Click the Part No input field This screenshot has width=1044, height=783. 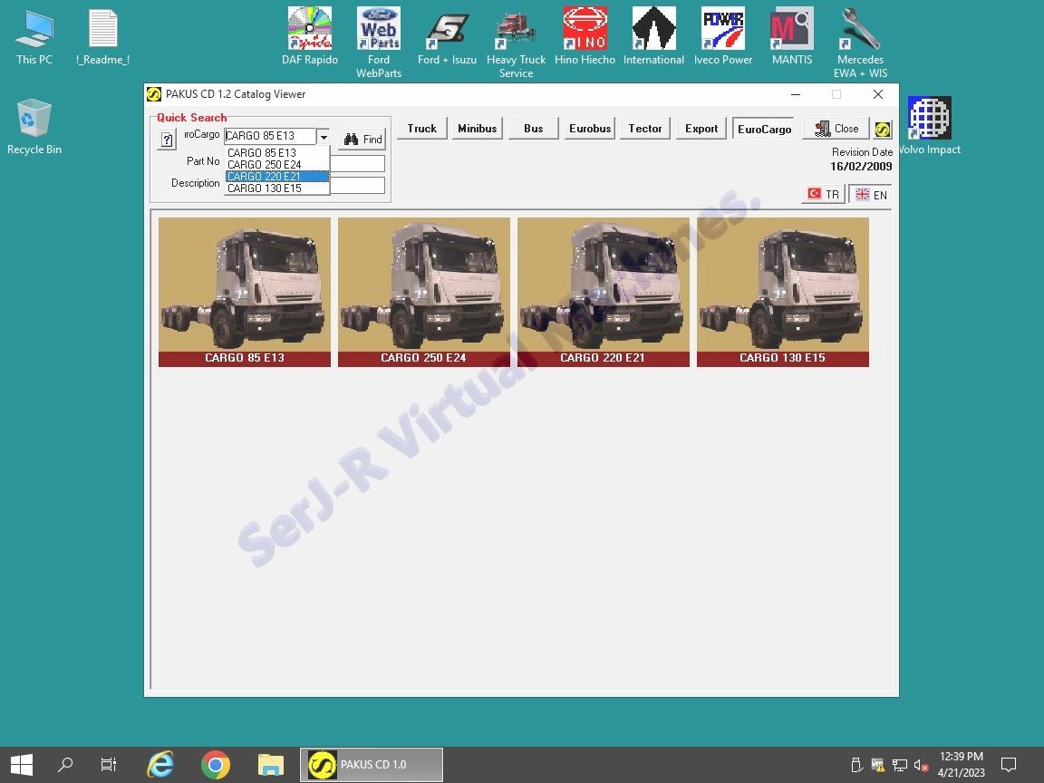point(358,163)
